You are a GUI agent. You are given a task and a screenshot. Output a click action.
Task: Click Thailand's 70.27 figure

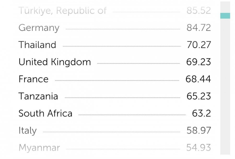(199, 45)
